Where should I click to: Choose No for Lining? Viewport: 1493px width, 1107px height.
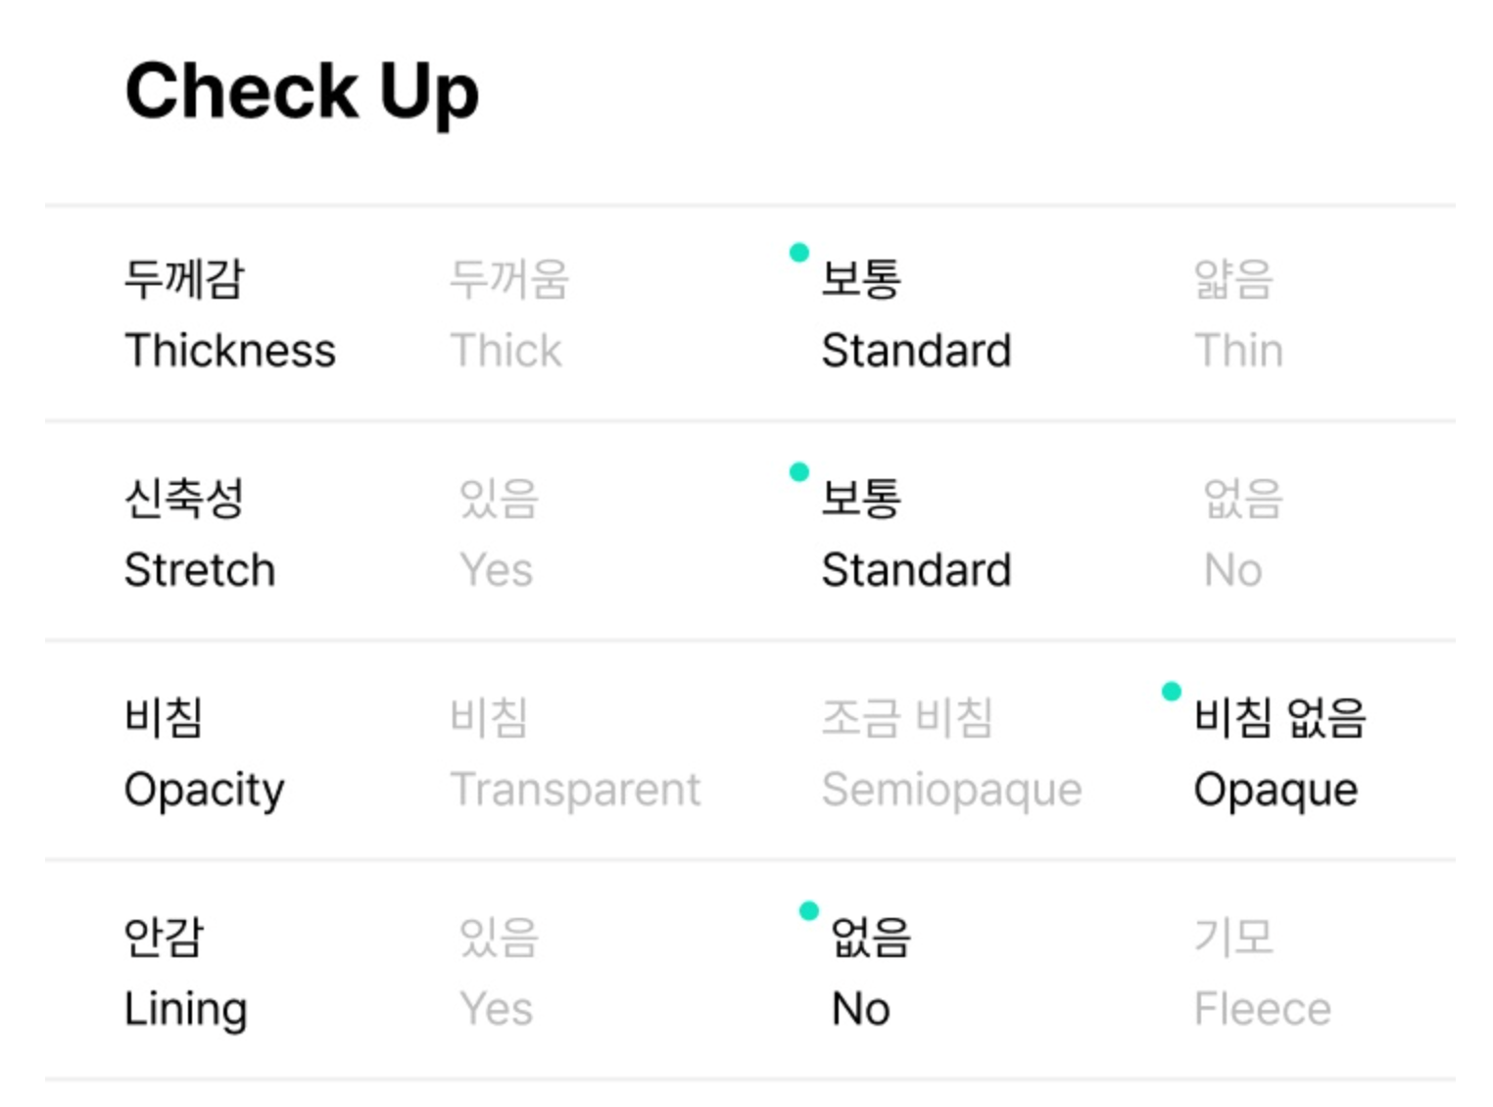pyautogui.click(x=868, y=974)
